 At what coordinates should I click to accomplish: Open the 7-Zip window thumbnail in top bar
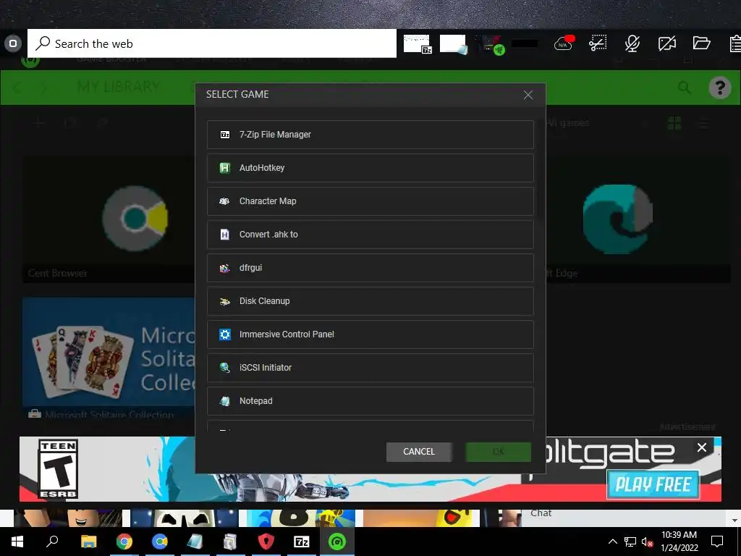coord(418,44)
